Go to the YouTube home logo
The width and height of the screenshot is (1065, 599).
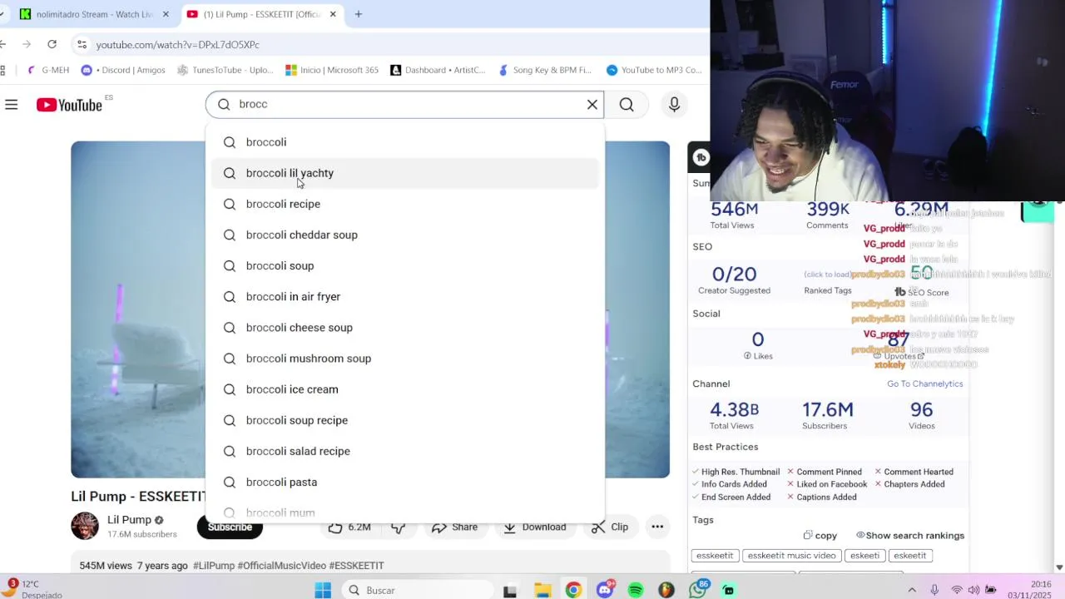tap(69, 105)
